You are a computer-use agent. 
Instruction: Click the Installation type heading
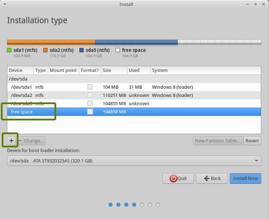pyautogui.click(x=37, y=21)
